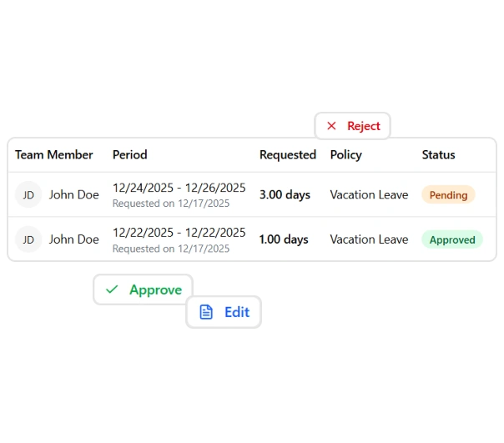
Task: Sort by the Period column header
Action: click(x=129, y=154)
